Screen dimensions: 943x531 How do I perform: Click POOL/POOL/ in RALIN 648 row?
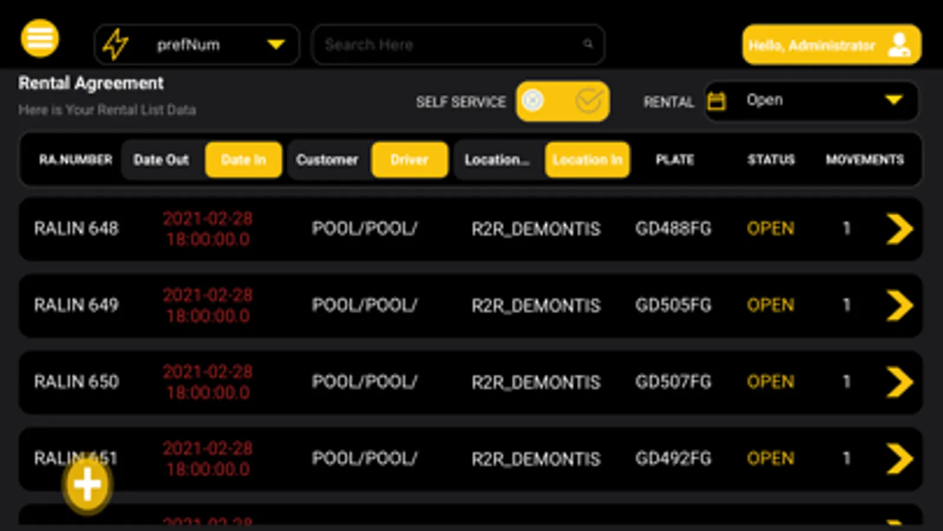(364, 229)
